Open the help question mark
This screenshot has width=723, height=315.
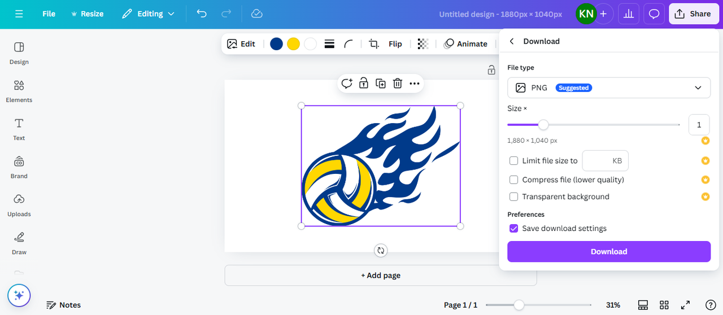(711, 305)
